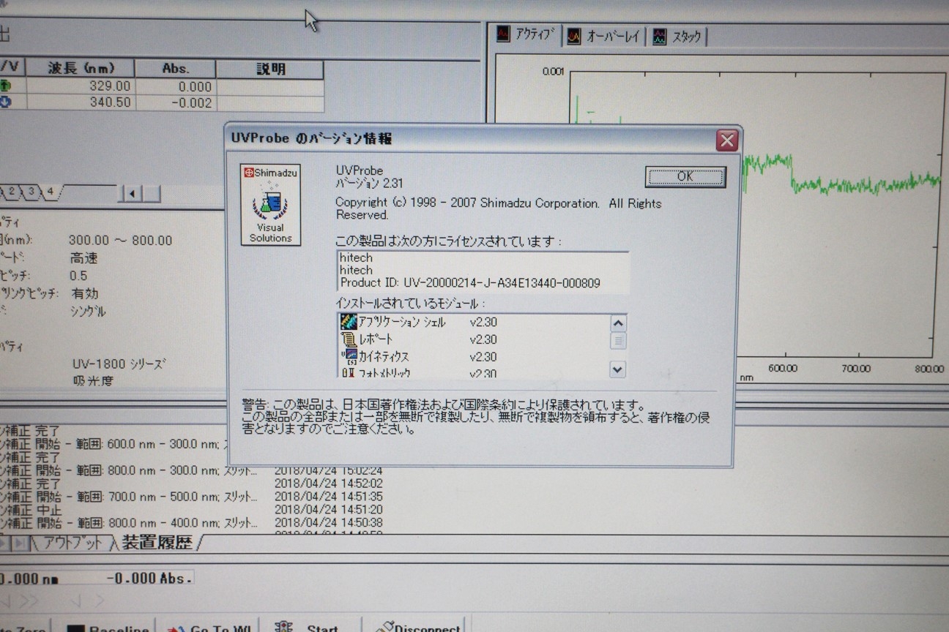The width and height of the screenshot is (949, 632).
Task: Open the 装置履歴 tab
Action: coord(156,543)
